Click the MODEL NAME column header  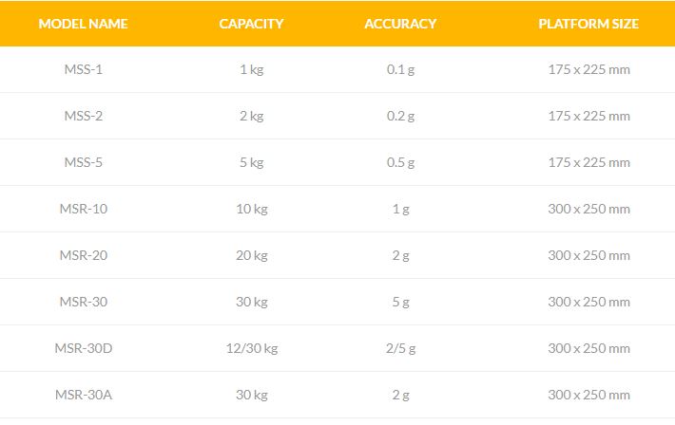click(83, 24)
